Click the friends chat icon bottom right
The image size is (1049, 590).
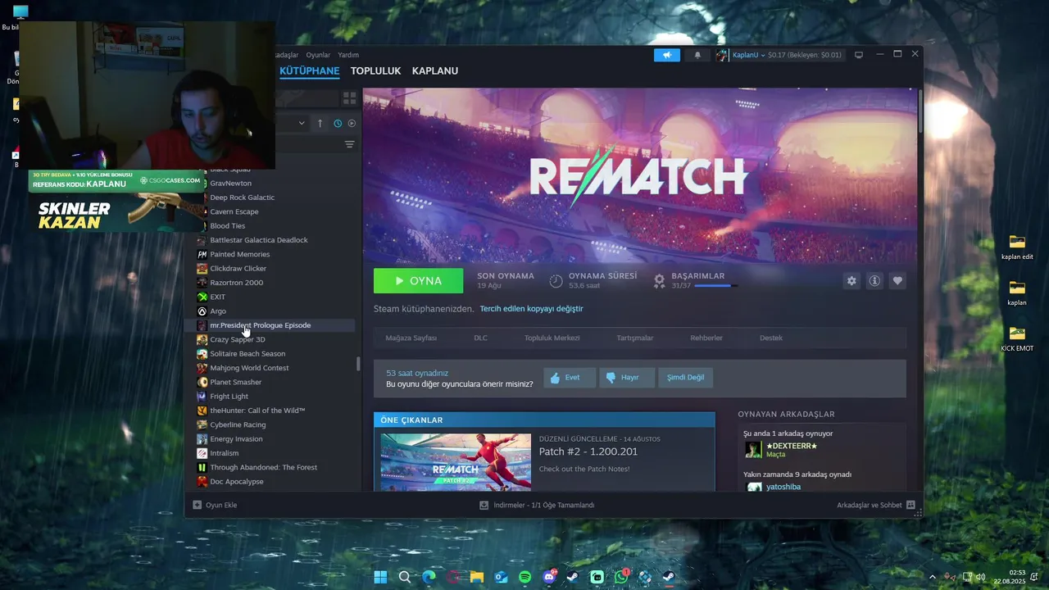pos(910,505)
